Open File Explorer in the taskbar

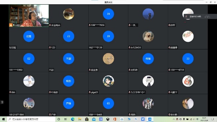coord(80,119)
